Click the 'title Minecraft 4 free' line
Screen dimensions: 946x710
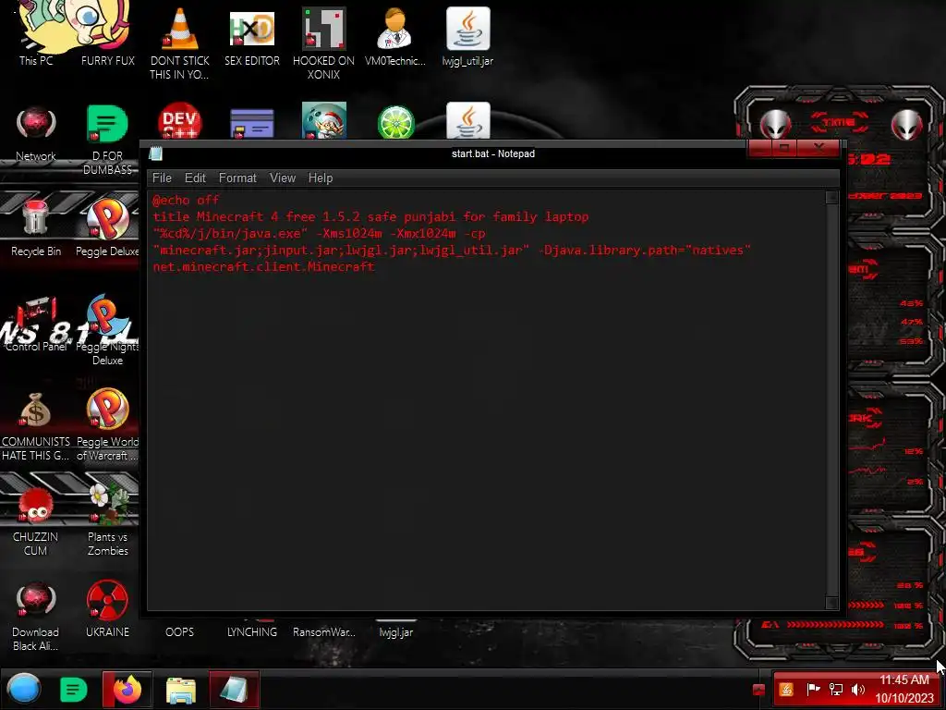click(x=370, y=216)
